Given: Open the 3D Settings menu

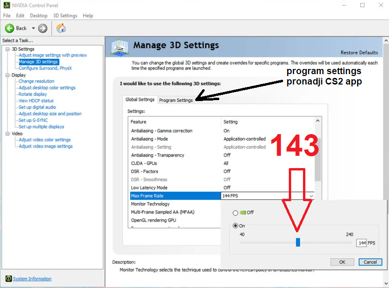Looking at the screenshot, I should tap(65, 16).
